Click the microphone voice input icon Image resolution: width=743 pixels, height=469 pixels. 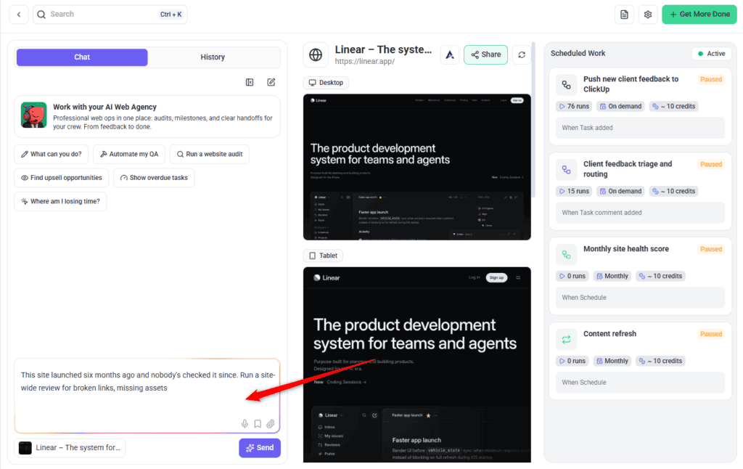point(245,423)
